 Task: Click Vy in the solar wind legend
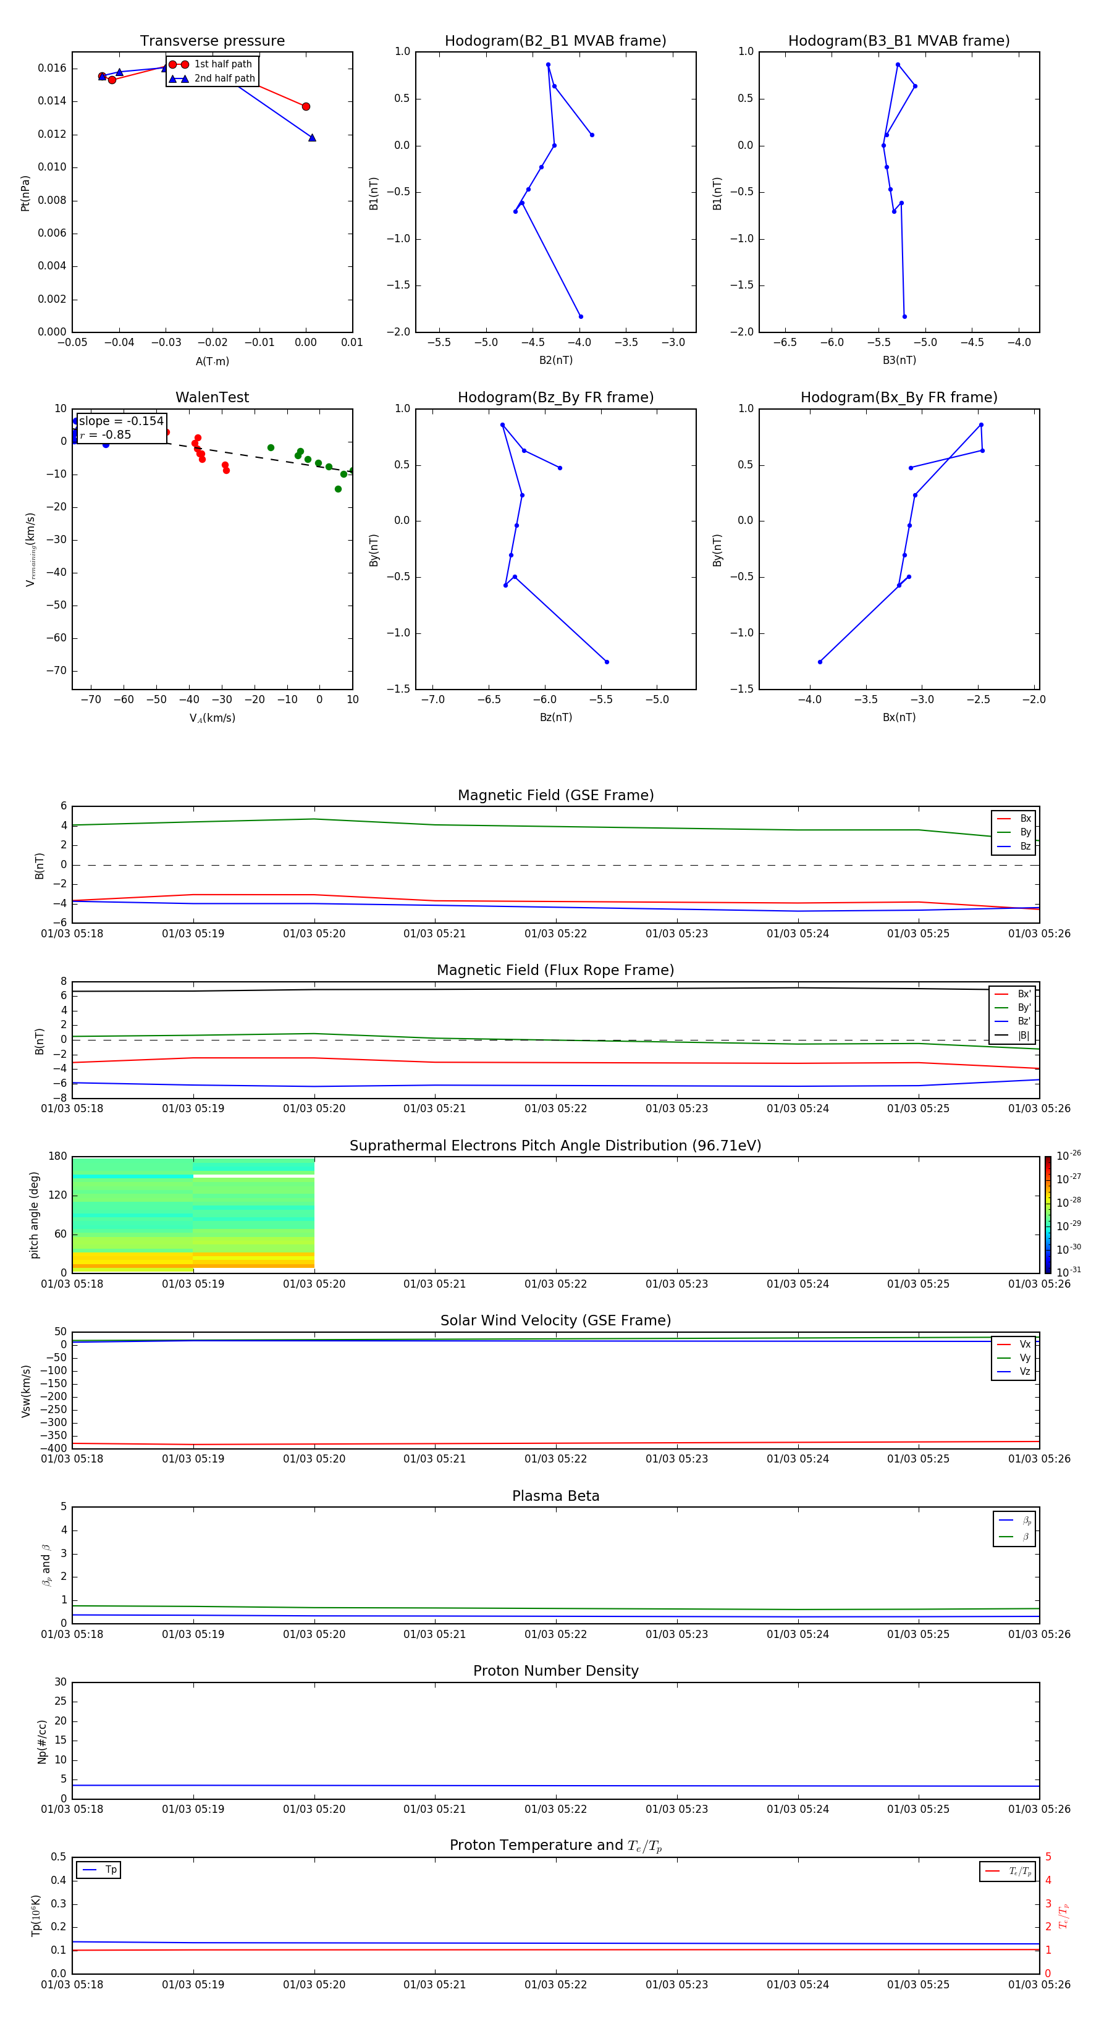pyautogui.click(x=1014, y=1358)
